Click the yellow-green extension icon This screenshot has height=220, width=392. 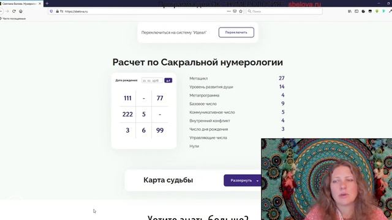point(377,11)
